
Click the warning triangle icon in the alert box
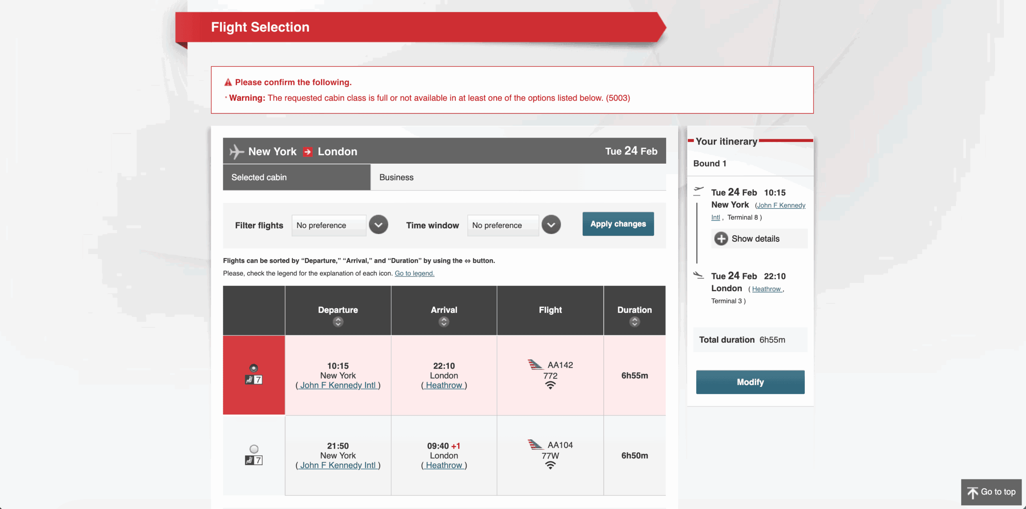[227, 82]
